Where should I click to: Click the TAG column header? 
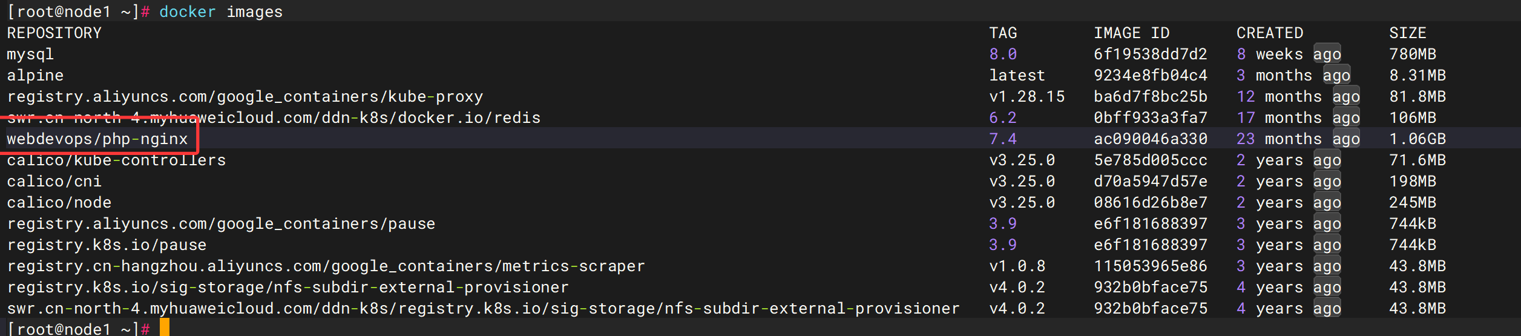[1003, 33]
